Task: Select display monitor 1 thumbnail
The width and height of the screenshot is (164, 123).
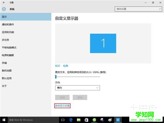Action: point(103,43)
